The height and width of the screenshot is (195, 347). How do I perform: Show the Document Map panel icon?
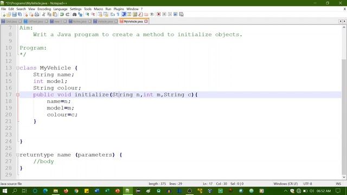point(135,15)
